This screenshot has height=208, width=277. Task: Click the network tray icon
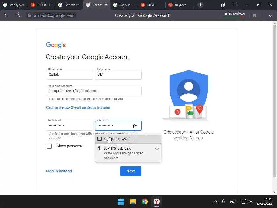pyautogui.click(x=244, y=201)
